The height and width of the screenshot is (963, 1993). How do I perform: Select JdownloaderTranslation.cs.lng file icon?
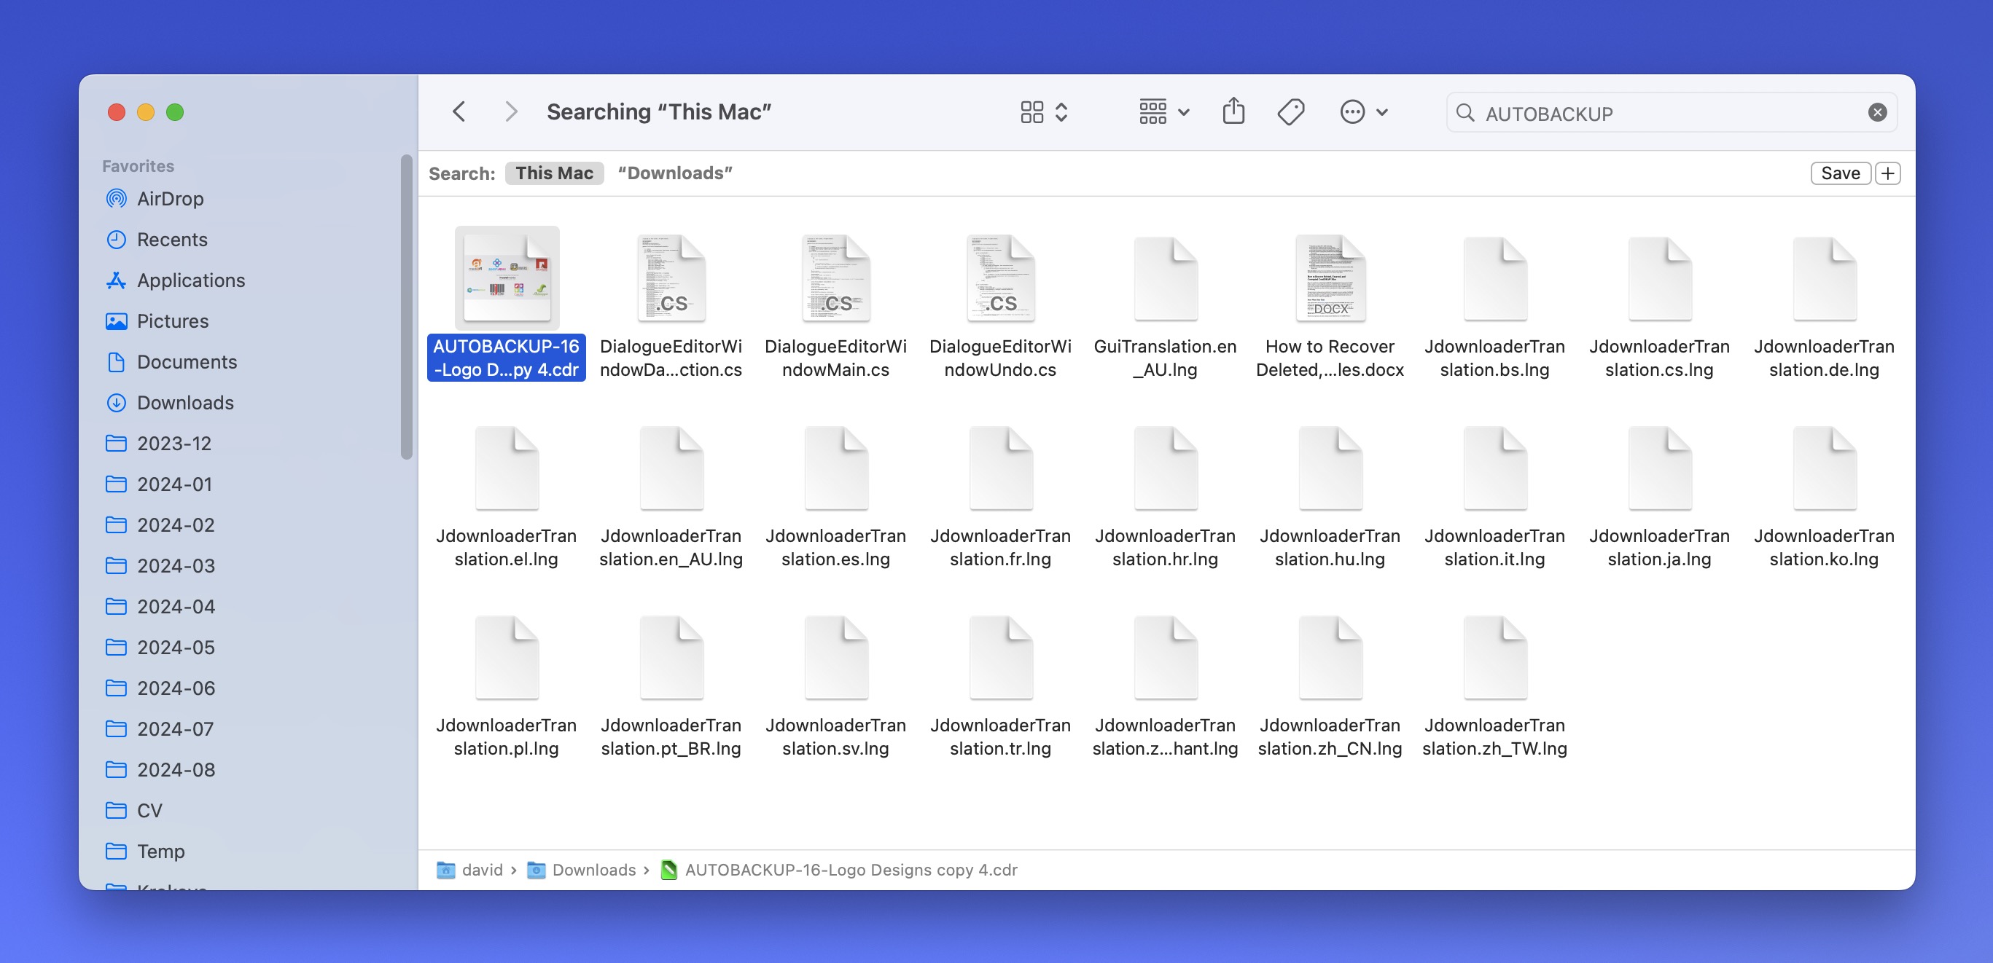[x=1660, y=278]
